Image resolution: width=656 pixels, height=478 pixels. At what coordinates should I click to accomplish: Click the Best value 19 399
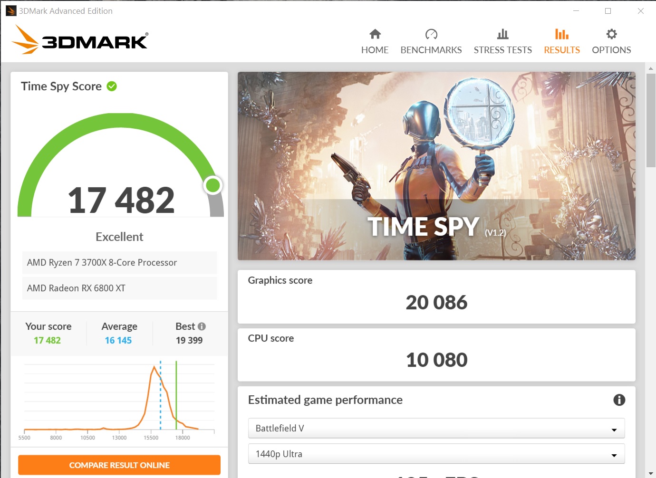click(x=189, y=340)
